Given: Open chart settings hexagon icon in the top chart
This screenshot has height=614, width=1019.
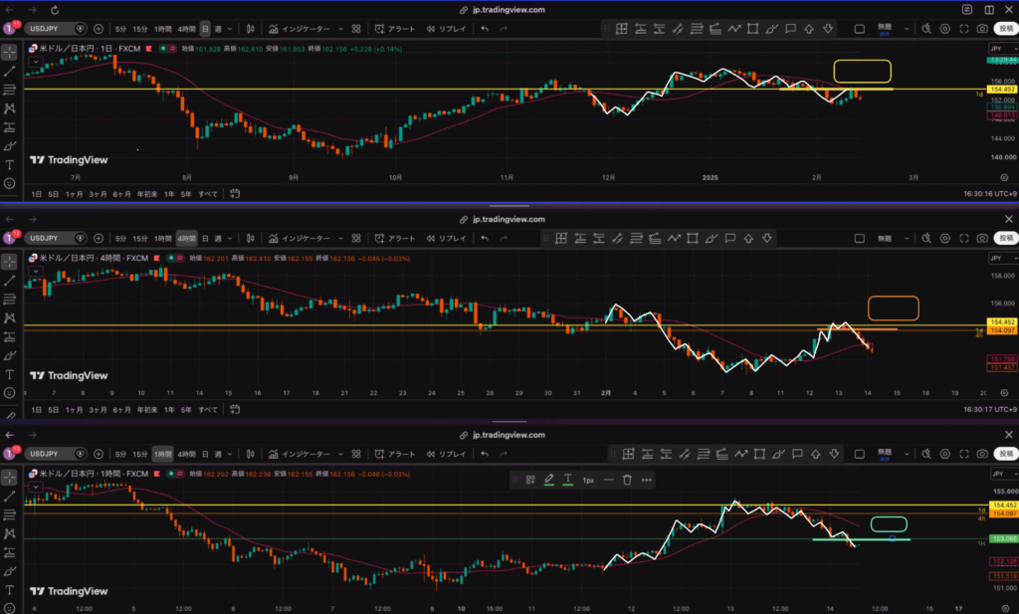Looking at the screenshot, I should click(x=945, y=29).
